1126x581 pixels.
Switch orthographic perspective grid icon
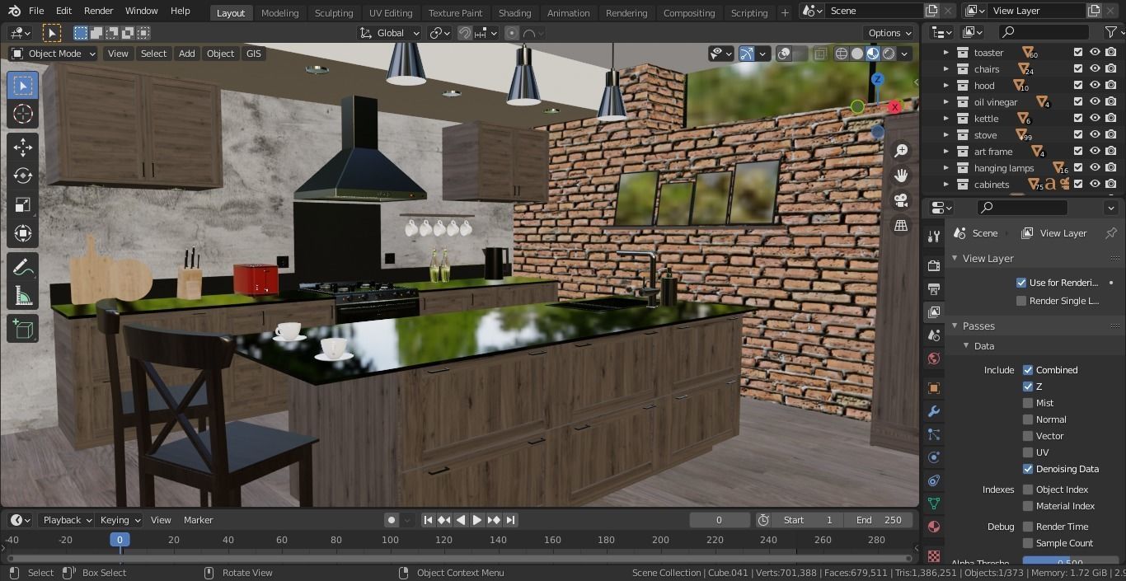coord(901,225)
